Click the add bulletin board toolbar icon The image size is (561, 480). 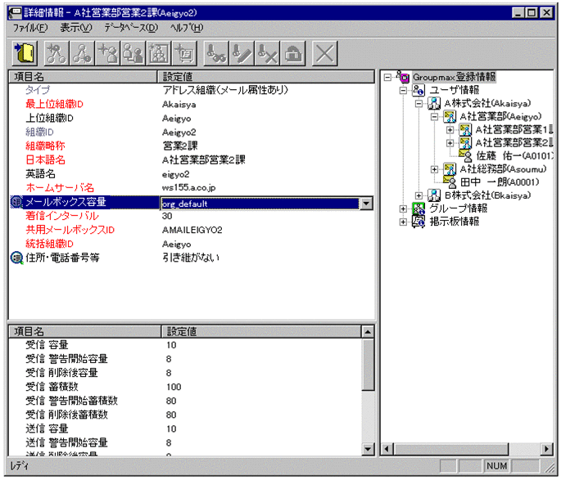click(184, 54)
